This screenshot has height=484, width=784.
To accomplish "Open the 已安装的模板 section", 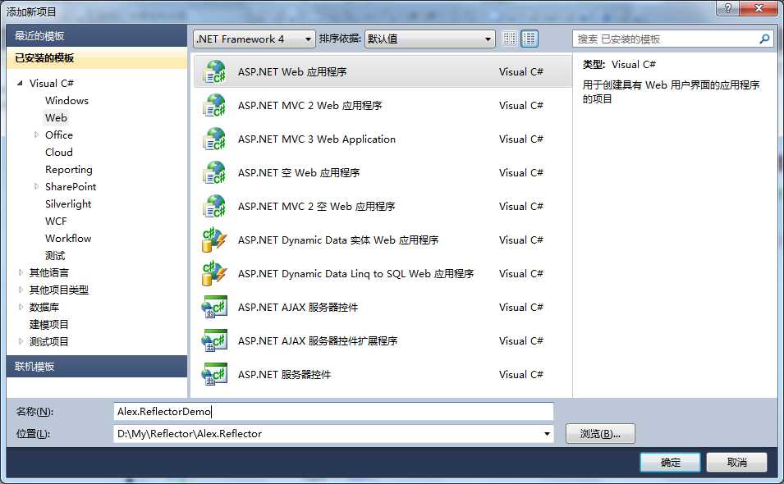I will coord(97,58).
